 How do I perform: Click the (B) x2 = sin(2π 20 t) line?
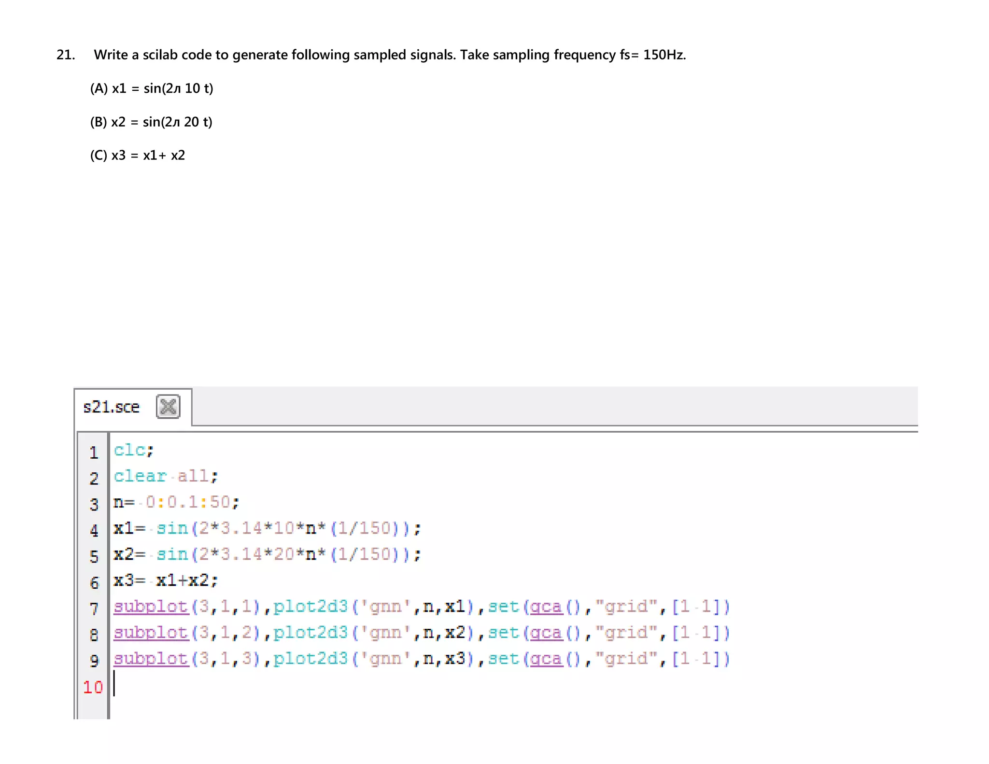(x=151, y=122)
